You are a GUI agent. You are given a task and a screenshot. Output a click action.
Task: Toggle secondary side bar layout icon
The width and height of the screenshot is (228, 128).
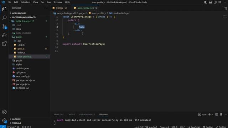(x=215, y=2)
